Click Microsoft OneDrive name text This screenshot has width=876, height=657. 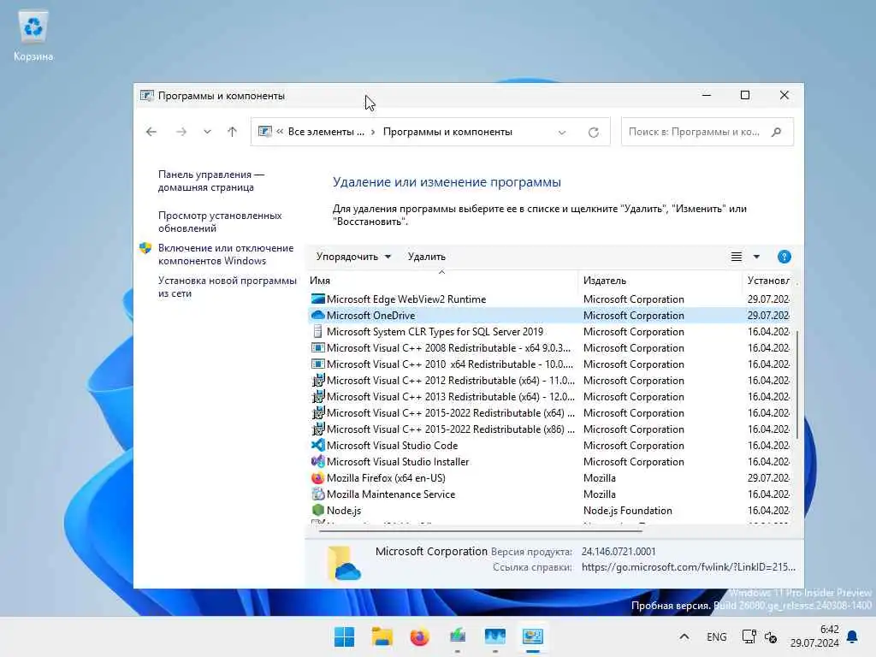371,315
